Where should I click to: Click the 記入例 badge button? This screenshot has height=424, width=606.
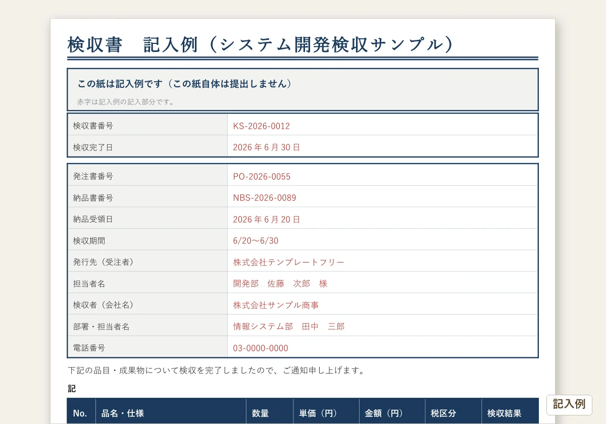(x=569, y=404)
